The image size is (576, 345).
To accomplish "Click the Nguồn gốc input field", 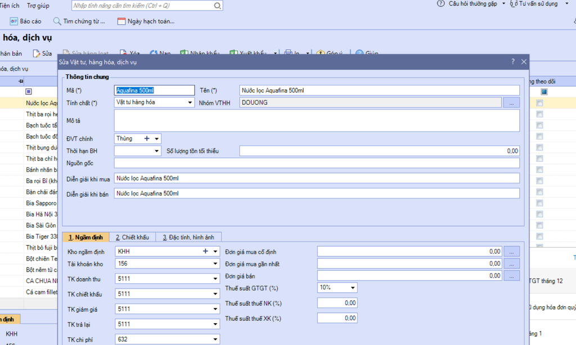I will pyautogui.click(x=317, y=163).
